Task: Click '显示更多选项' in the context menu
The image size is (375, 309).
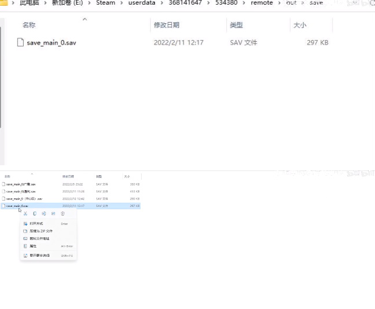Action: tap(39, 255)
